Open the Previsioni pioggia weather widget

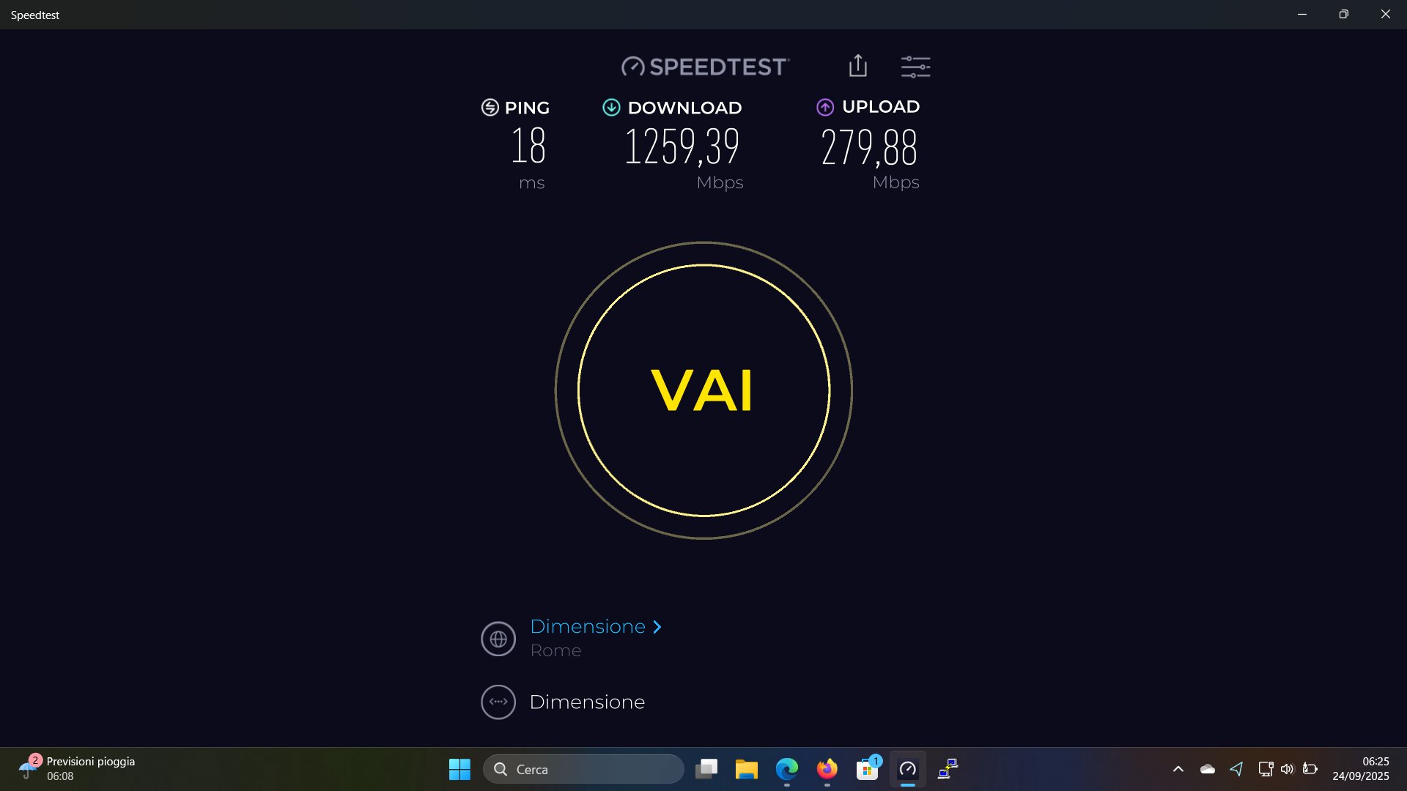tap(77, 769)
